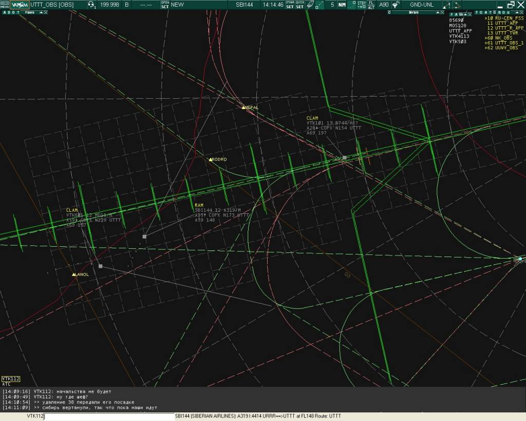Close the voice rooms list panel
Screen dimensions: 526x421
point(469,14)
